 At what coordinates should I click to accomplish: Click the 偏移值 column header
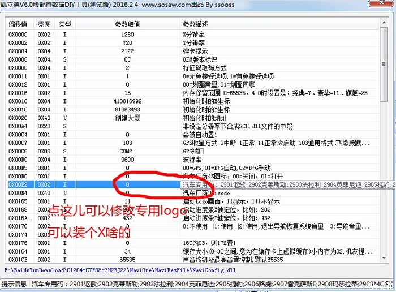coord(18,24)
